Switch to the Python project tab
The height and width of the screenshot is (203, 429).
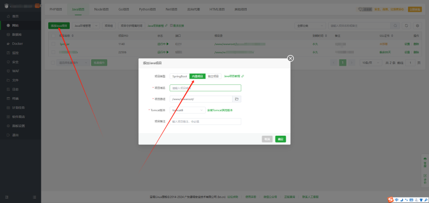[x=147, y=9]
